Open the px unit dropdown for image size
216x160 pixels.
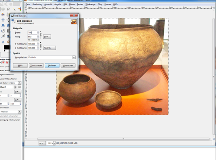click(x=47, y=36)
